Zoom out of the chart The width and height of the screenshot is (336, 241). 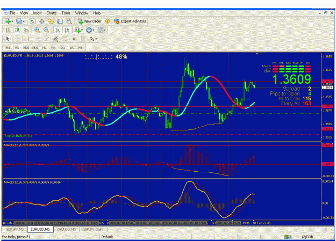pos(46,30)
